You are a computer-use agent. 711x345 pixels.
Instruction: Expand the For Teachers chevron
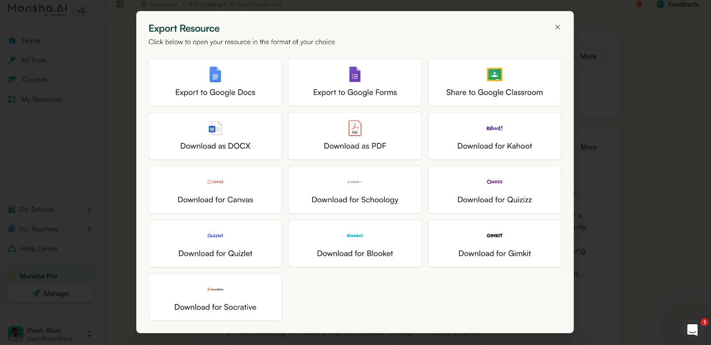pos(89,229)
